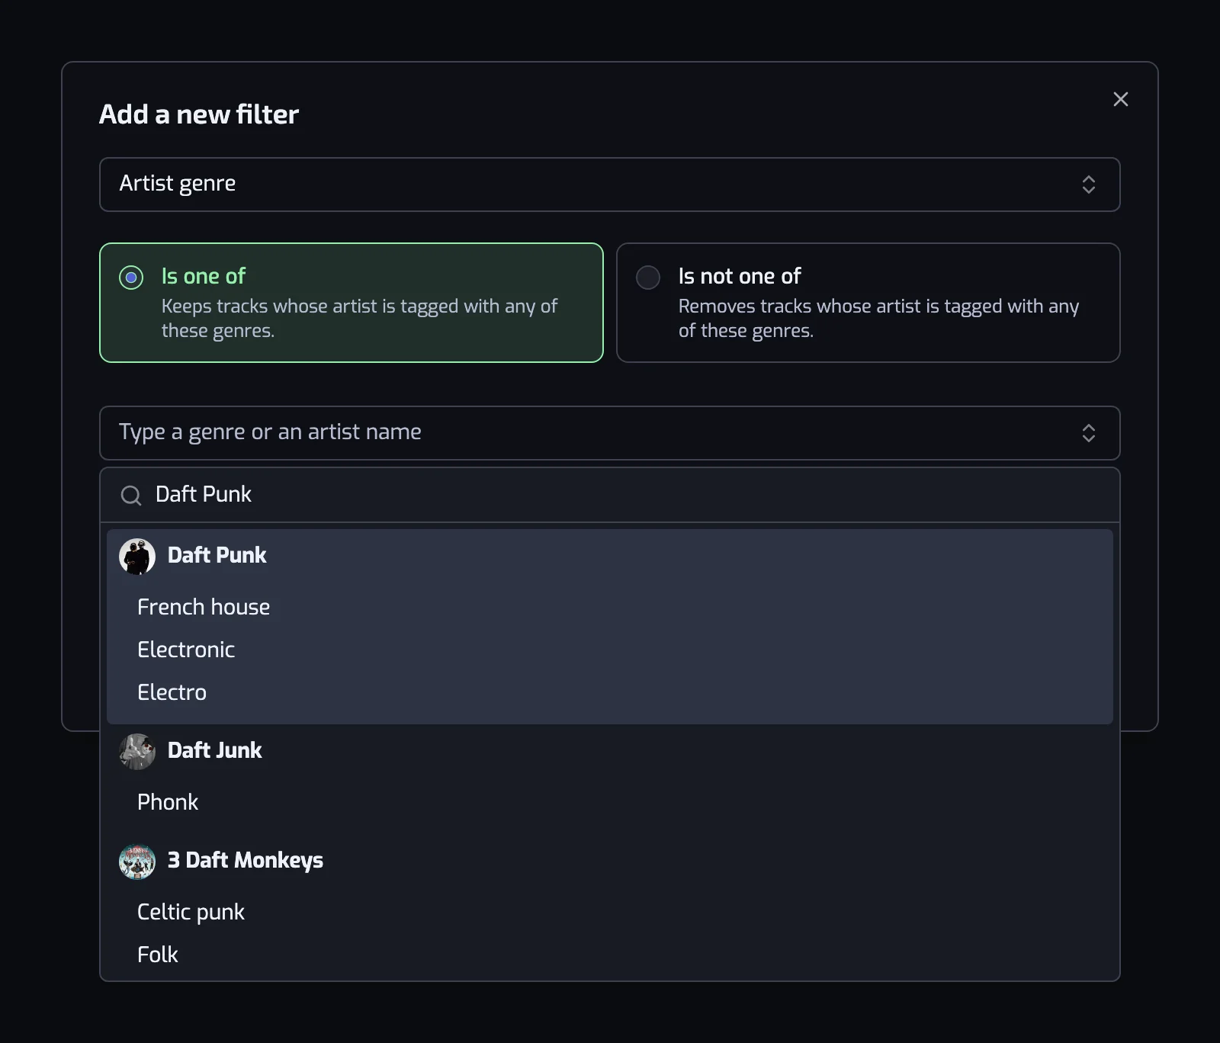Choose the Phonk genre

(168, 802)
